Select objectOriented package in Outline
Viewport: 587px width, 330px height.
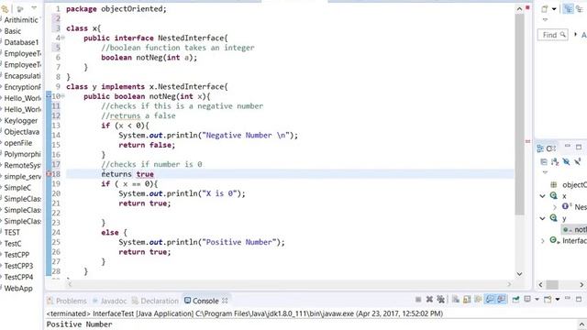tap(569, 184)
